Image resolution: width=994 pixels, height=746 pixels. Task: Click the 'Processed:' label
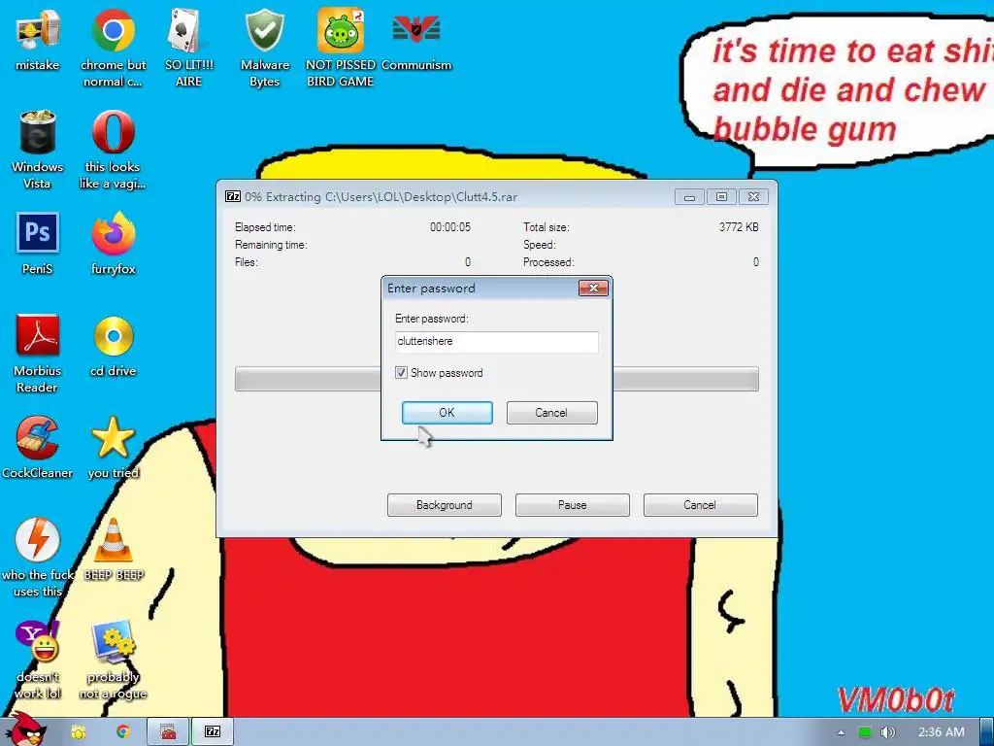click(548, 262)
